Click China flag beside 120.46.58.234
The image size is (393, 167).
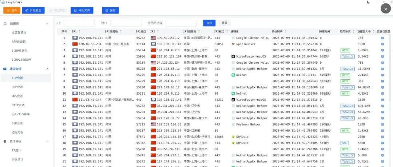[x=75, y=44]
